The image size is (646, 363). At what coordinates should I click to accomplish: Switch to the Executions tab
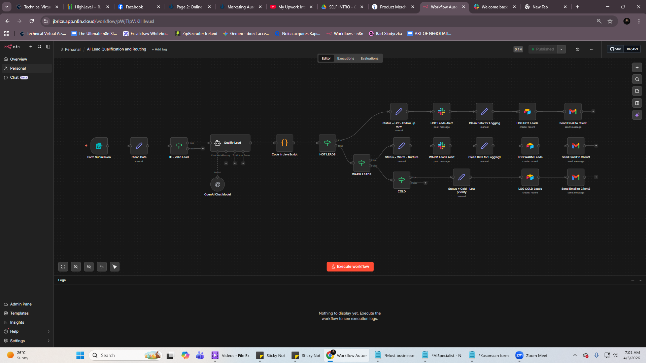[345, 58]
